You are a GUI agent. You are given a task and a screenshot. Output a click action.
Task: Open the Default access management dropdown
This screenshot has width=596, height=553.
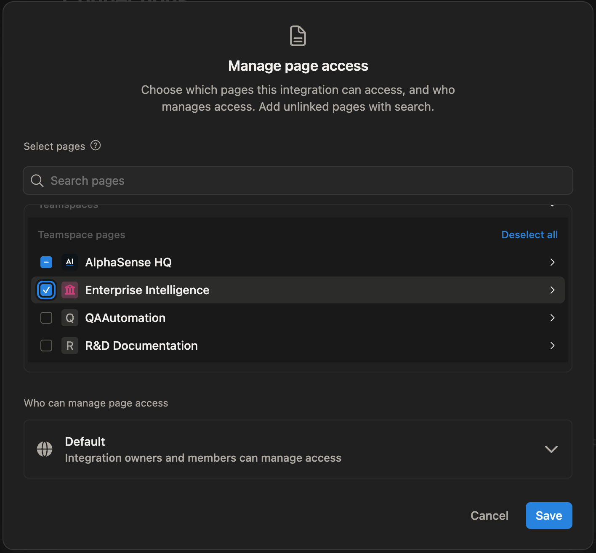(551, 449)
